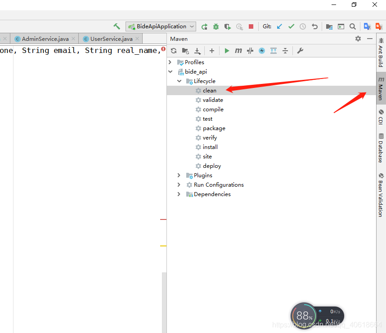Update project using the blue Git arrow

tap(279, 26)
